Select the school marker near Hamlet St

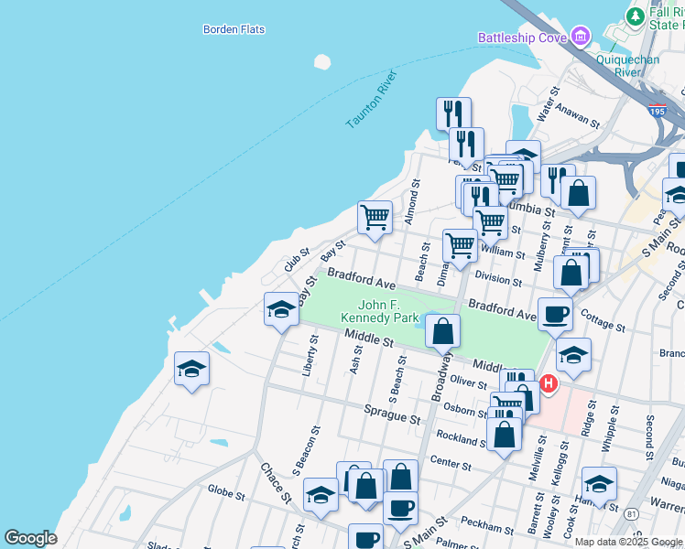(599, 483)
